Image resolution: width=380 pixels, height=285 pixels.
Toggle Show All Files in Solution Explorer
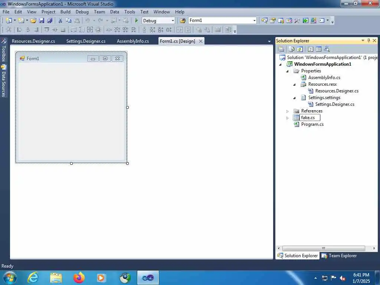click(x=292, y=49)
